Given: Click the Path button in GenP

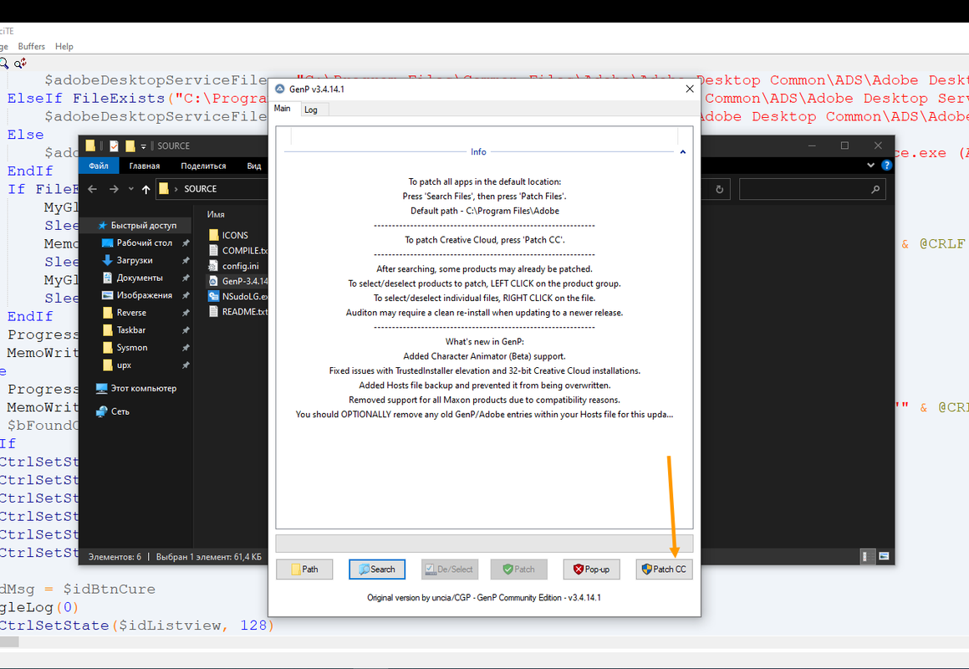Looking at the screenshot, I should pyautogui.click(x=304, y=569).
